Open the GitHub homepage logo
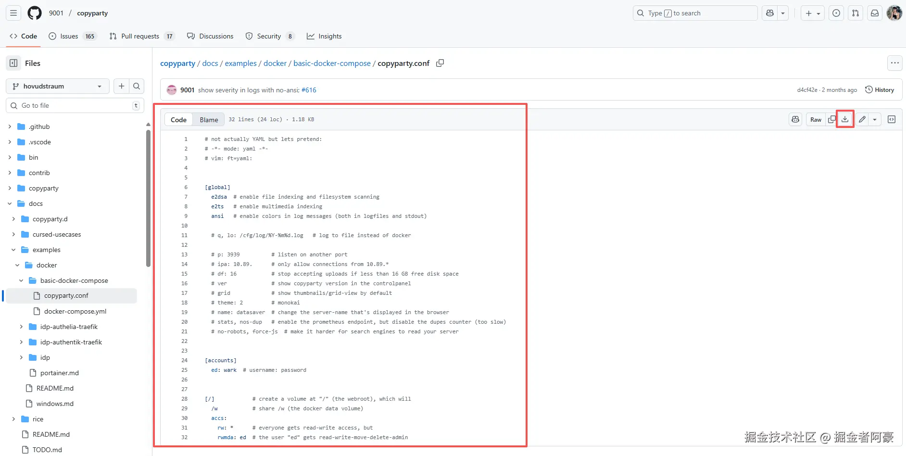The image size is (906, 456). pyautogui.click(x=35, y=13)
